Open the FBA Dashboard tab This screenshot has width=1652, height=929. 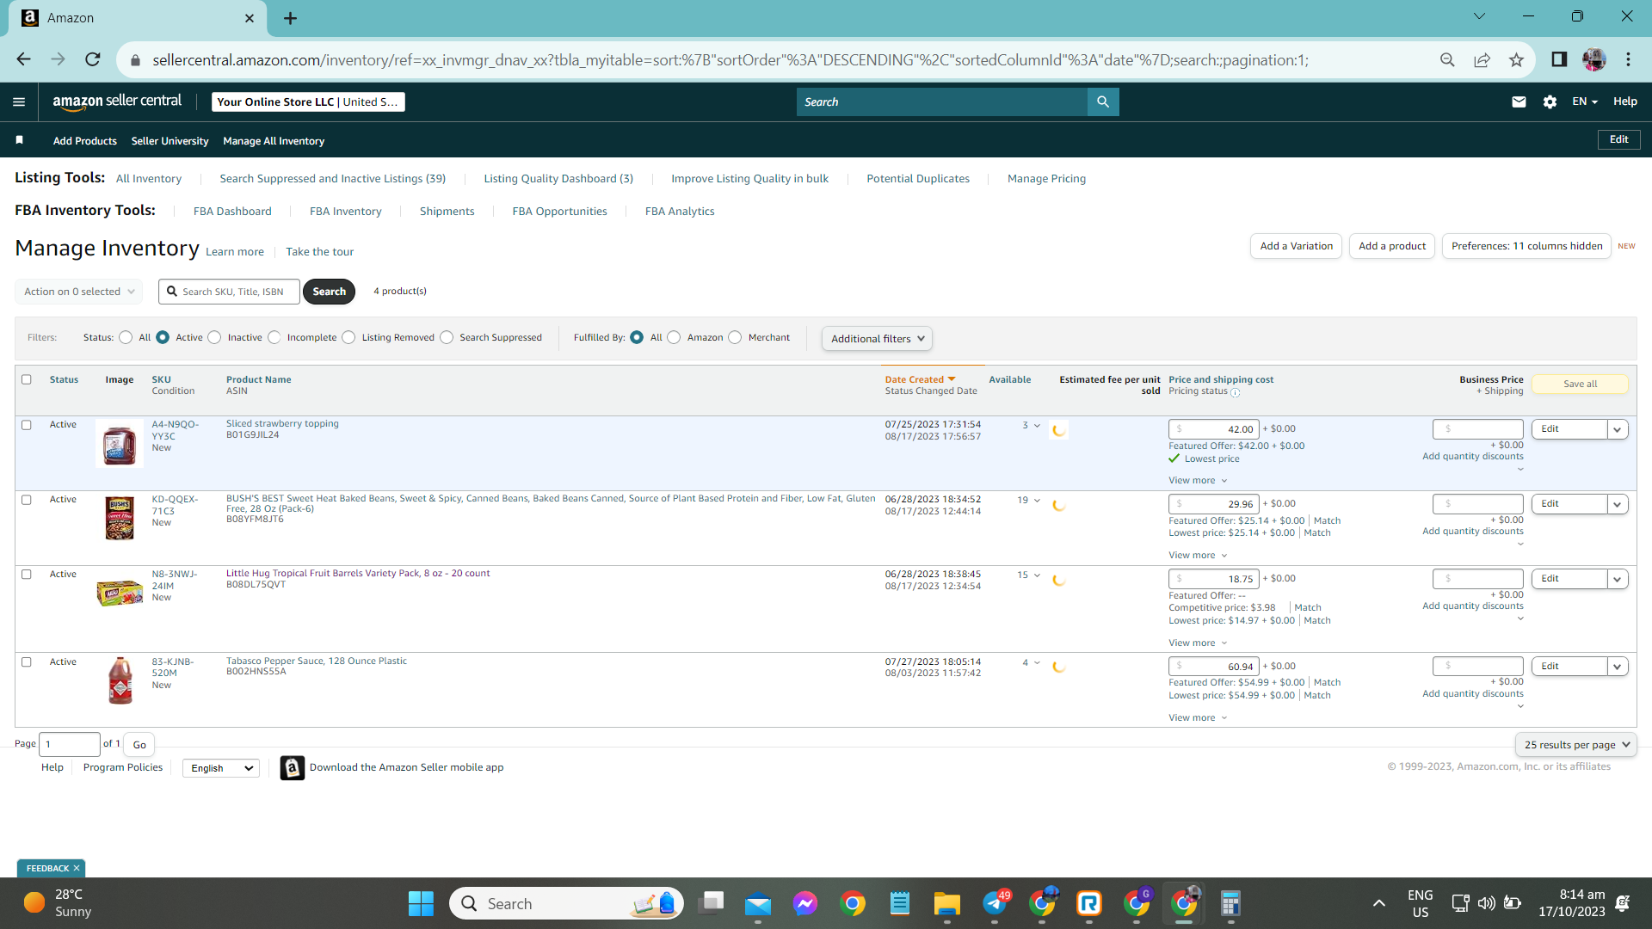click(x=232, y=212)
